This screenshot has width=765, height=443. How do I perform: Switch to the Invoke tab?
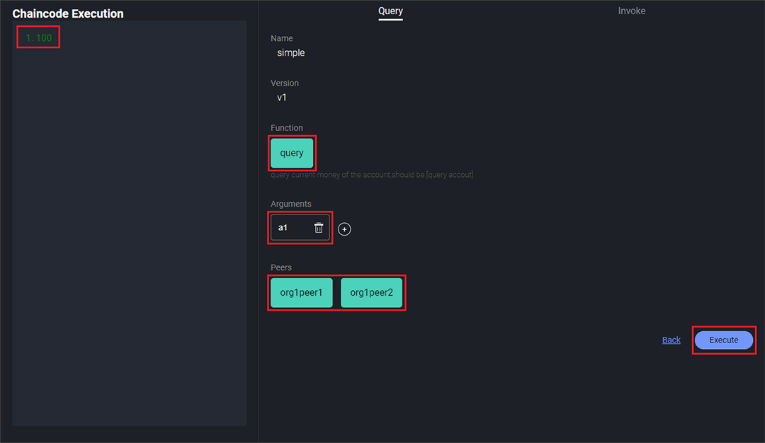click(631, 11)
